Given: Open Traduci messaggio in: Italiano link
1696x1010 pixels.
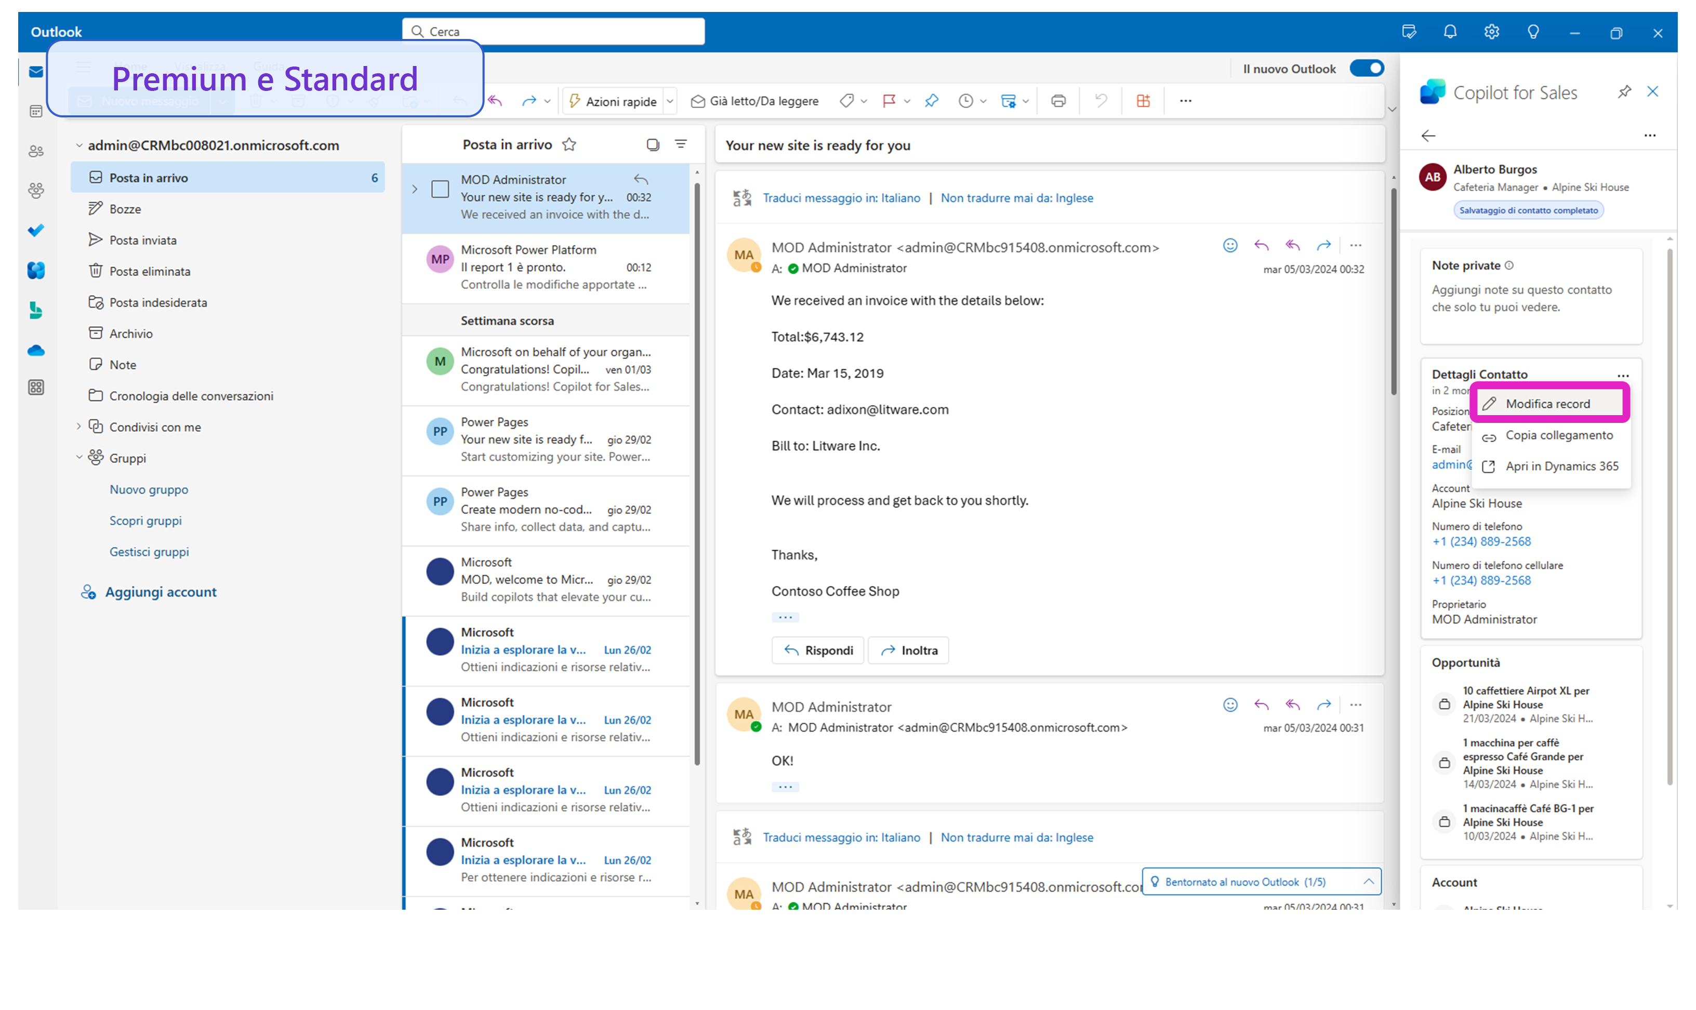Looking at the screenshot, I should [841, 197].
